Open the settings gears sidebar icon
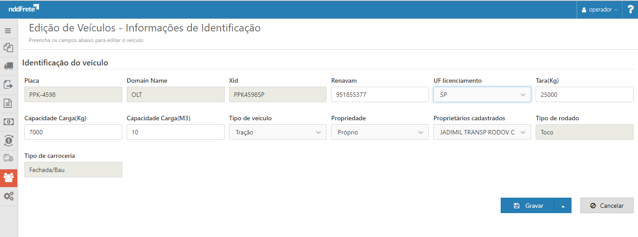Image resolution: width=638 pixels, height=237 pixels. [x=8, y=196]
